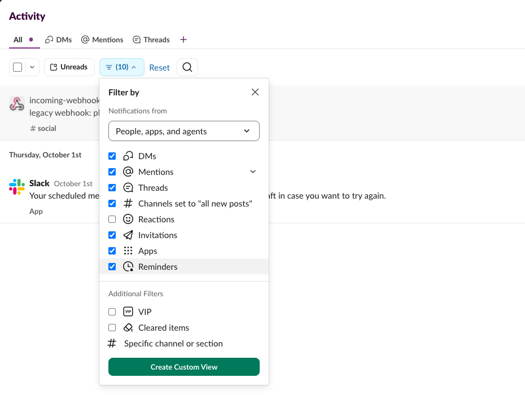Uncheck the Mentions filter checkbox
The width and height of the screenshot is (525, 395).
(112, 172)
